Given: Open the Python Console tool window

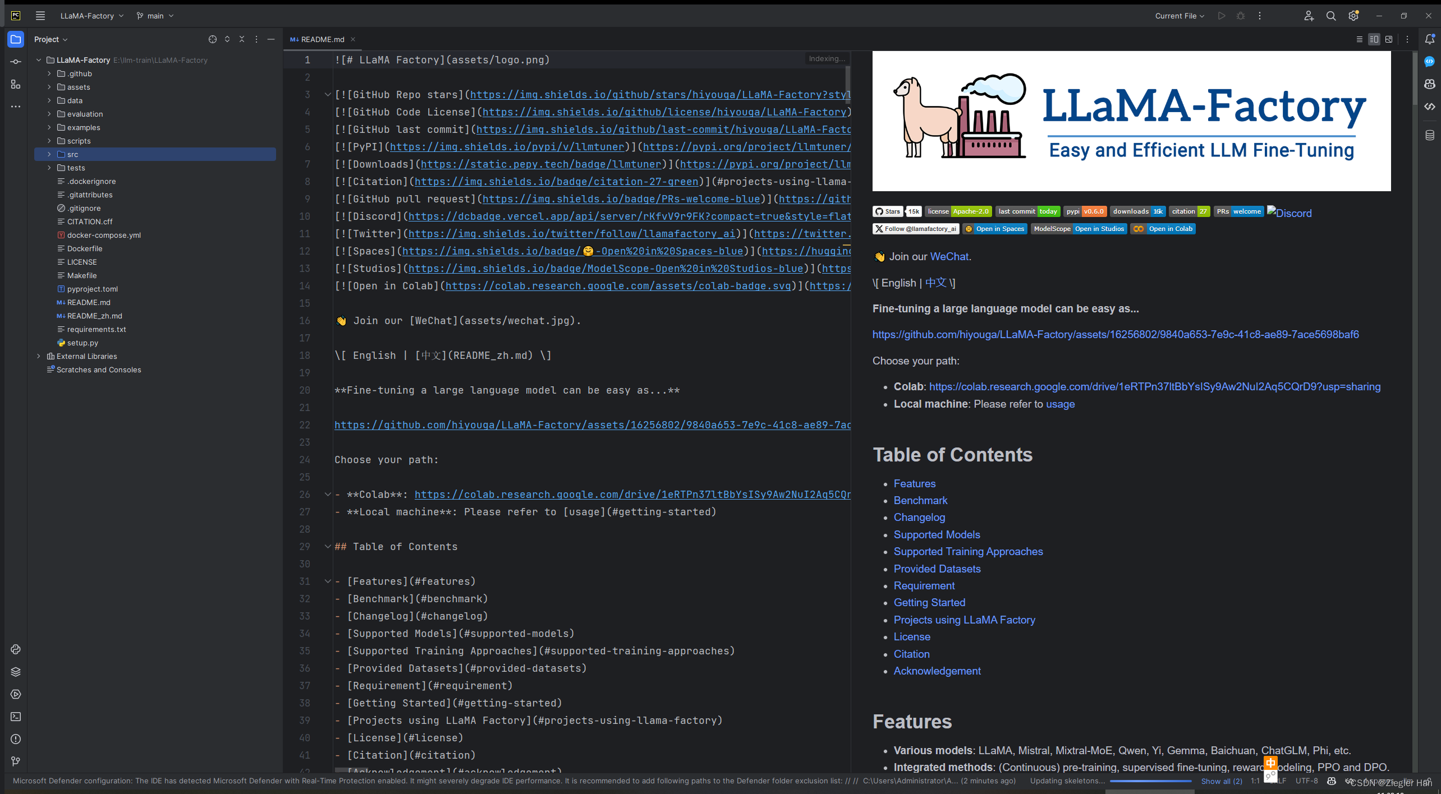Looking at the screenshot, I should [16, 649].
